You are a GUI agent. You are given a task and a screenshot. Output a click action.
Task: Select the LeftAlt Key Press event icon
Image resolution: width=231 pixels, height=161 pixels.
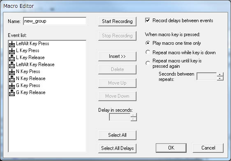[x=12, y=44]
